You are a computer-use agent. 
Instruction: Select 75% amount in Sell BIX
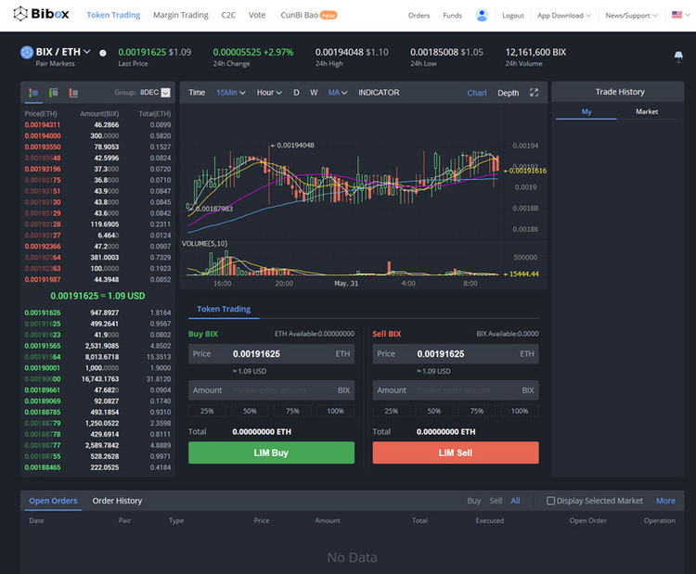(x=477, y=411)
